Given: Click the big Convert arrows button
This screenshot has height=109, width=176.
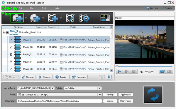Looking at the screenshot, I should (153, 95).
